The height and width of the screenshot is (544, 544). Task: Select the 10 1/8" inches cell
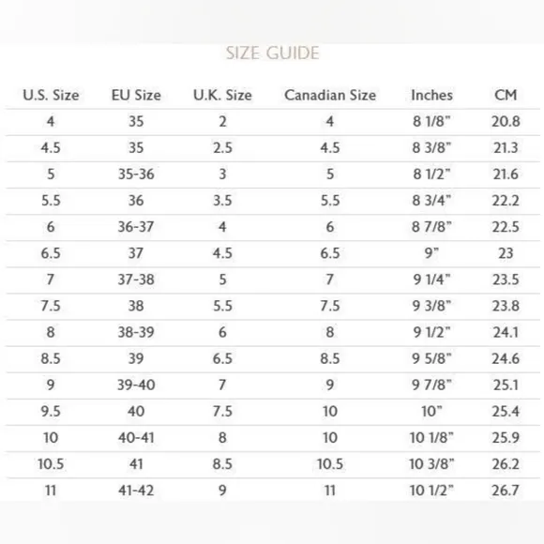click(431, 438)
